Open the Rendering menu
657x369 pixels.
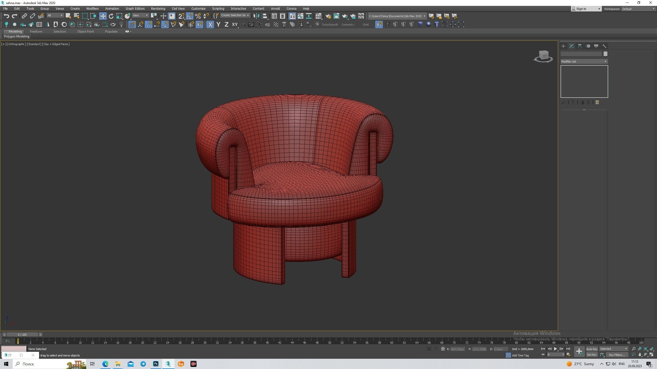tap(158, 9)
